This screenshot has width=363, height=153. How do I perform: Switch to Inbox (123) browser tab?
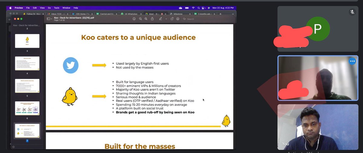58,14
